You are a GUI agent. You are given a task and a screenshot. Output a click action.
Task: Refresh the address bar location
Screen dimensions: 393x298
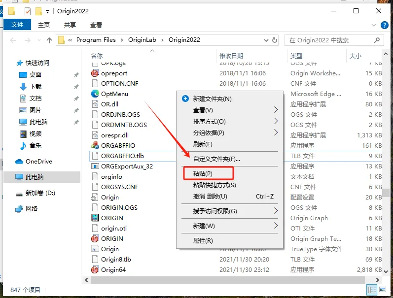click(x=275, y=40)
